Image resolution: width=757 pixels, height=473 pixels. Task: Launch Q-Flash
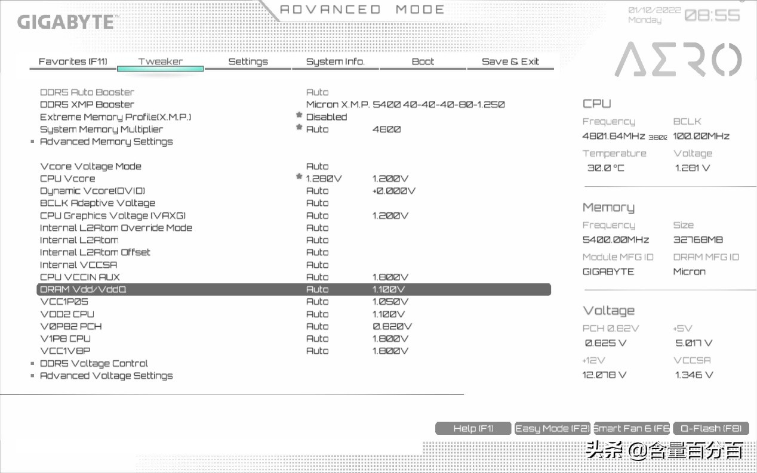pos(710,428)
